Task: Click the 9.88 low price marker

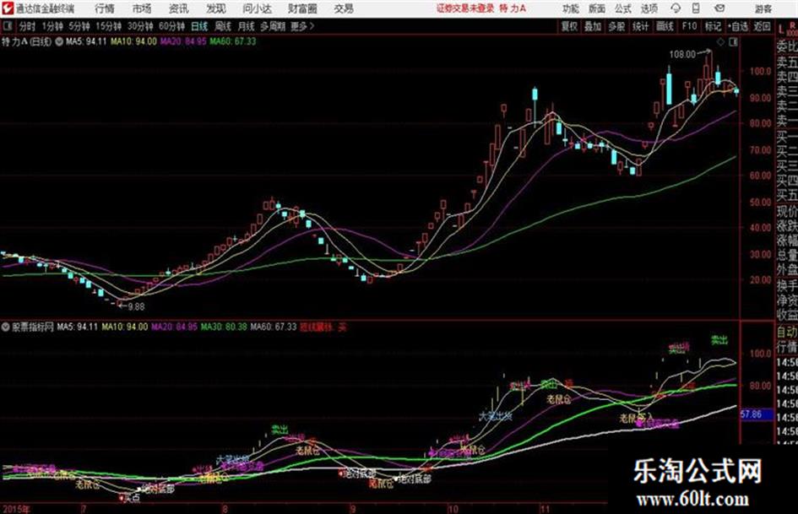Action: [137, 307]
